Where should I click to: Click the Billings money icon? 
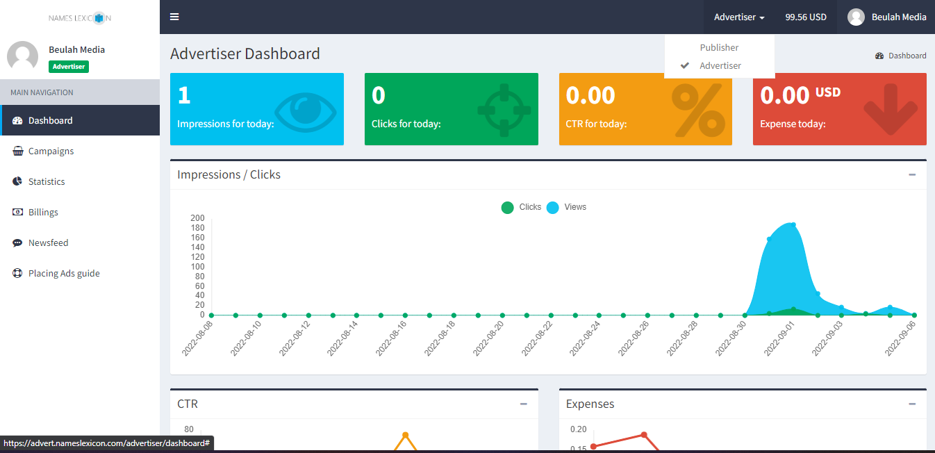pos(17,212)
